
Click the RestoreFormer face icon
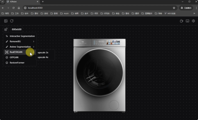7,63
